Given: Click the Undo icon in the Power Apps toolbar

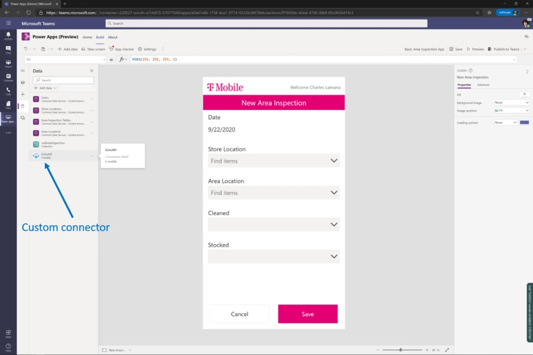Looking at the screenshot, I should [x=25, y=49].
